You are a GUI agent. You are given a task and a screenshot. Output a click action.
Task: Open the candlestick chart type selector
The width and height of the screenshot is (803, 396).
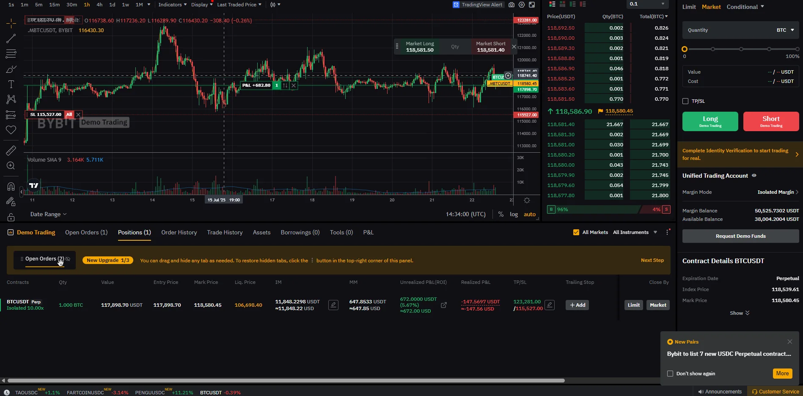click(x=275, y=5)
